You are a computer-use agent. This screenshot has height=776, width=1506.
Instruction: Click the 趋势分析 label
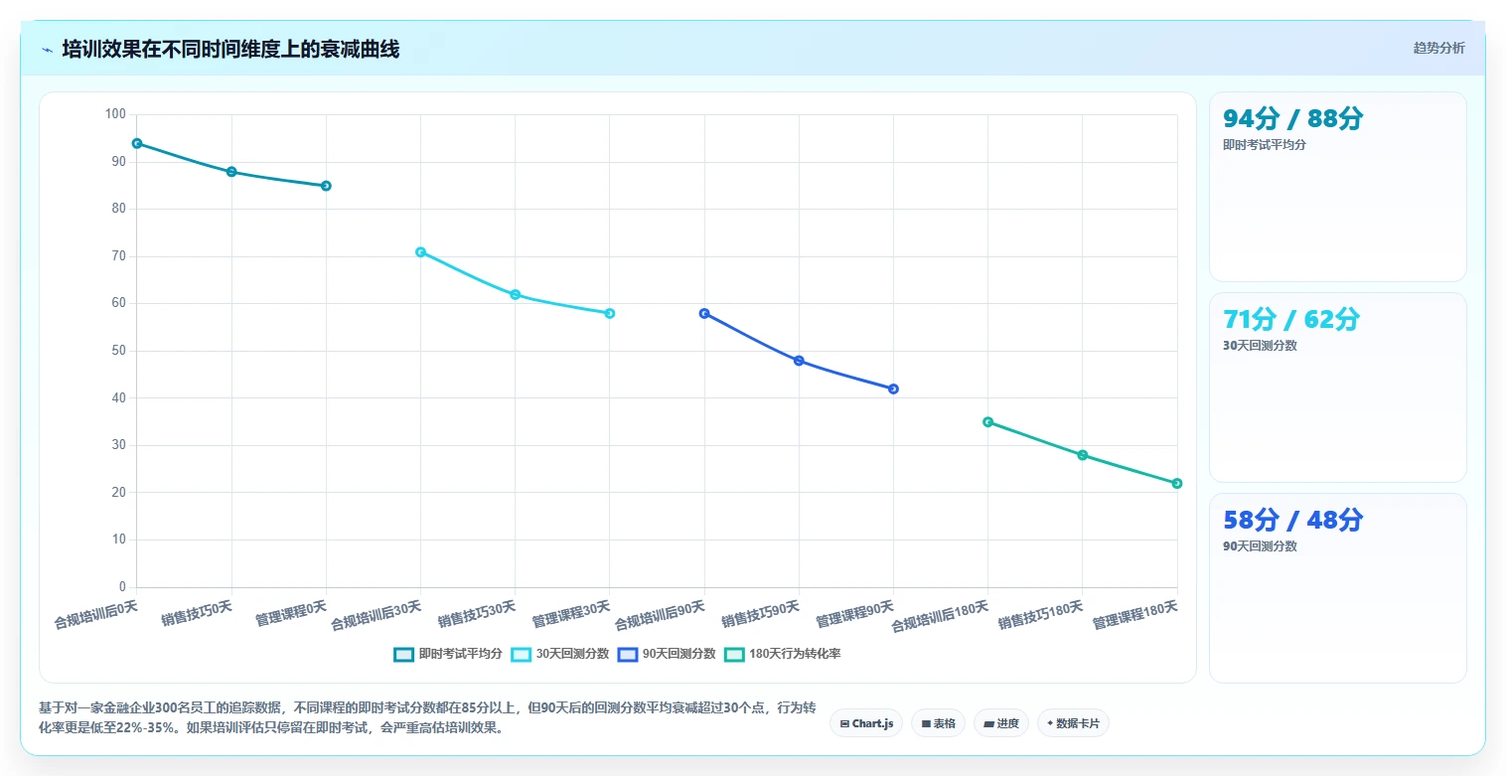coord(1438,48)
